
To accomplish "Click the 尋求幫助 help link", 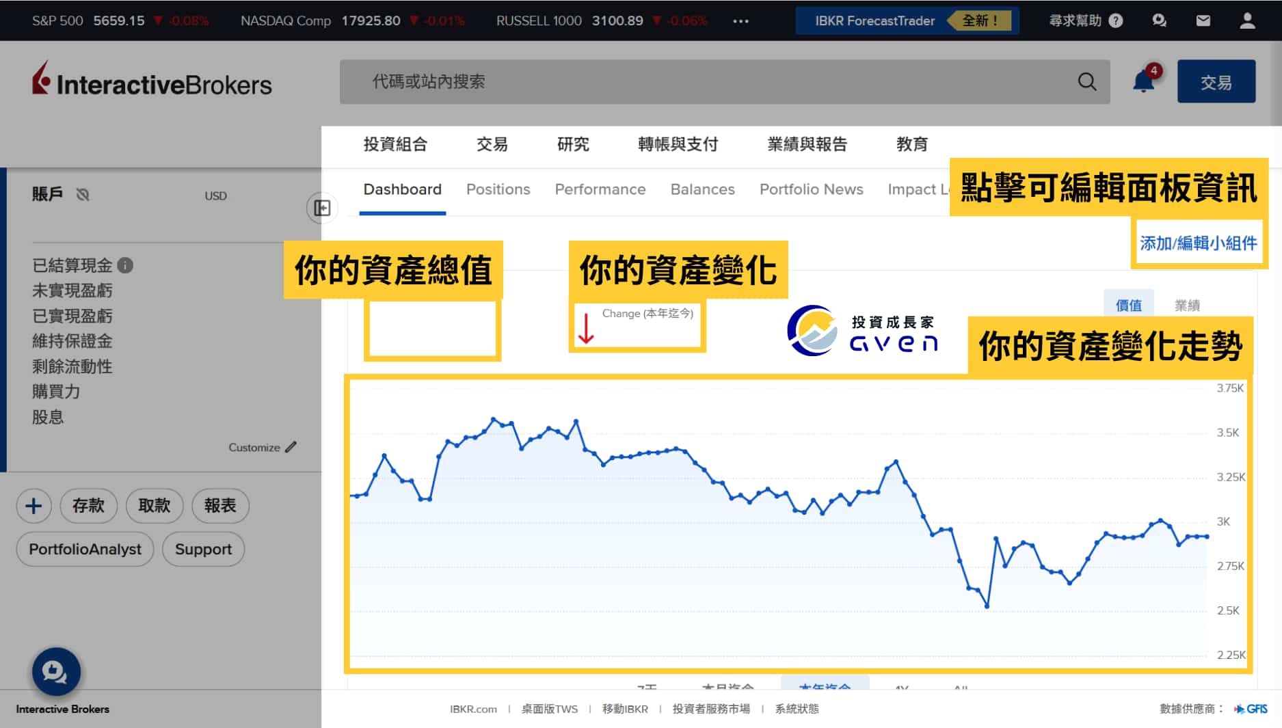I will click(1076, 21).
